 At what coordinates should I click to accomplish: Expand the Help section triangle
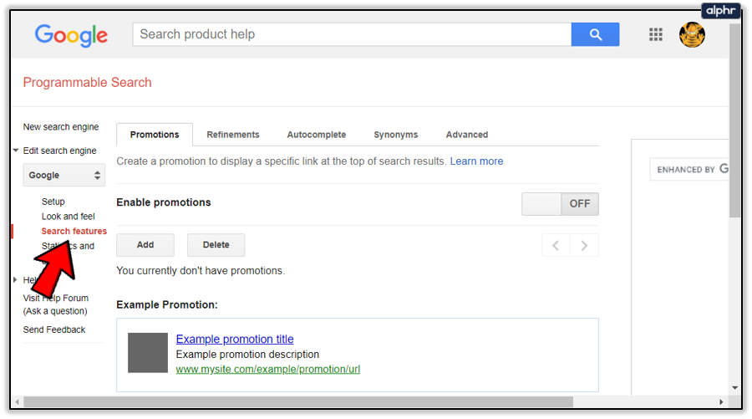pyautogui.click(x=16, y=280)
